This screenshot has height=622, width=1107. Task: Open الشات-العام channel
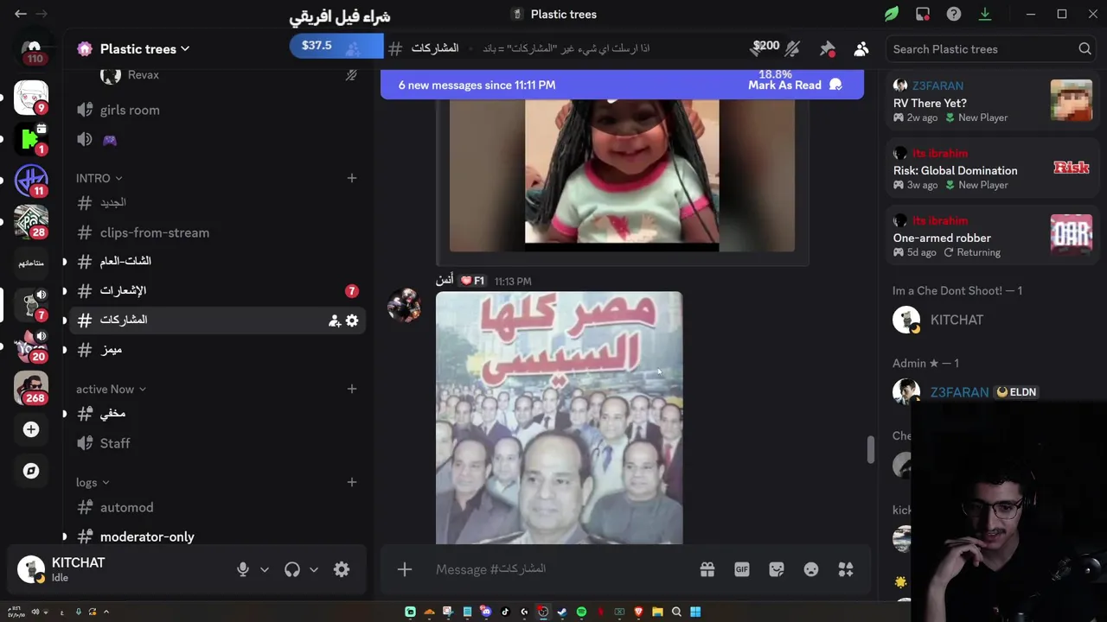pyautogui.click(x=217, y=261)
